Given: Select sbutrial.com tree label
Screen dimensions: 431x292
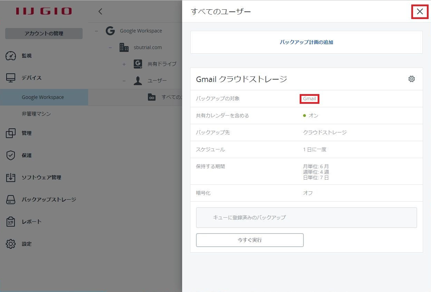Looking at the screenshot, I should (x=148, y=47).
